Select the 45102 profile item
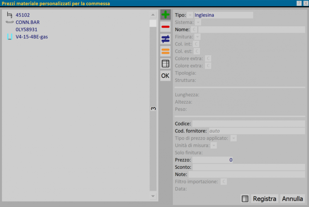 tap(22, 15)
